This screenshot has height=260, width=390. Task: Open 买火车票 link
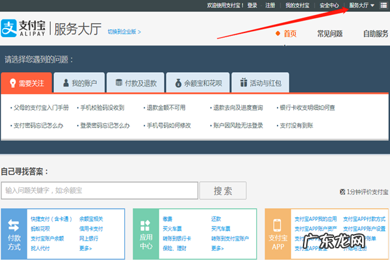[172, 229]
